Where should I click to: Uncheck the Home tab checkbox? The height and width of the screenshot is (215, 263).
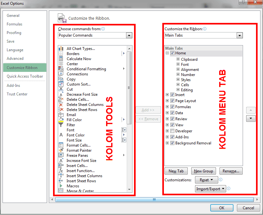click(x=172, y=53)
